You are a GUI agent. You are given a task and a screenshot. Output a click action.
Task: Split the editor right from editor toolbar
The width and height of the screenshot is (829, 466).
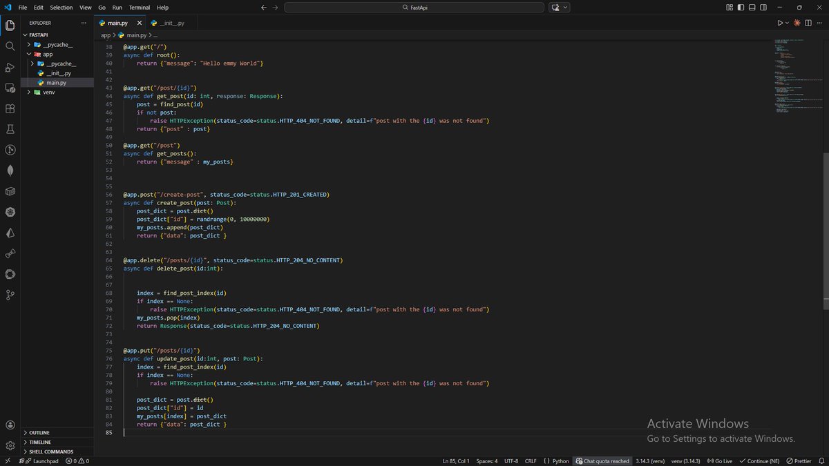[x=809, y=23]
